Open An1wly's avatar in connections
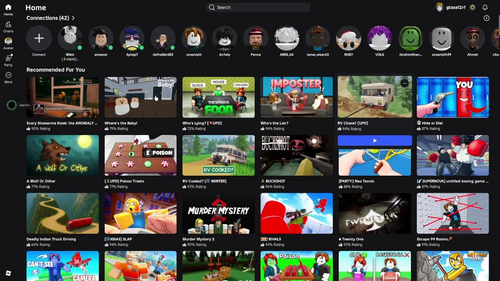The image size is (500, 281). click(225, 38)
